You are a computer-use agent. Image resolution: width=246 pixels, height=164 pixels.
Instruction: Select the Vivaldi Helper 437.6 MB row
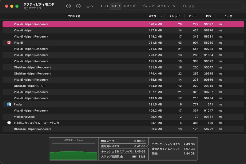point(123,30)
